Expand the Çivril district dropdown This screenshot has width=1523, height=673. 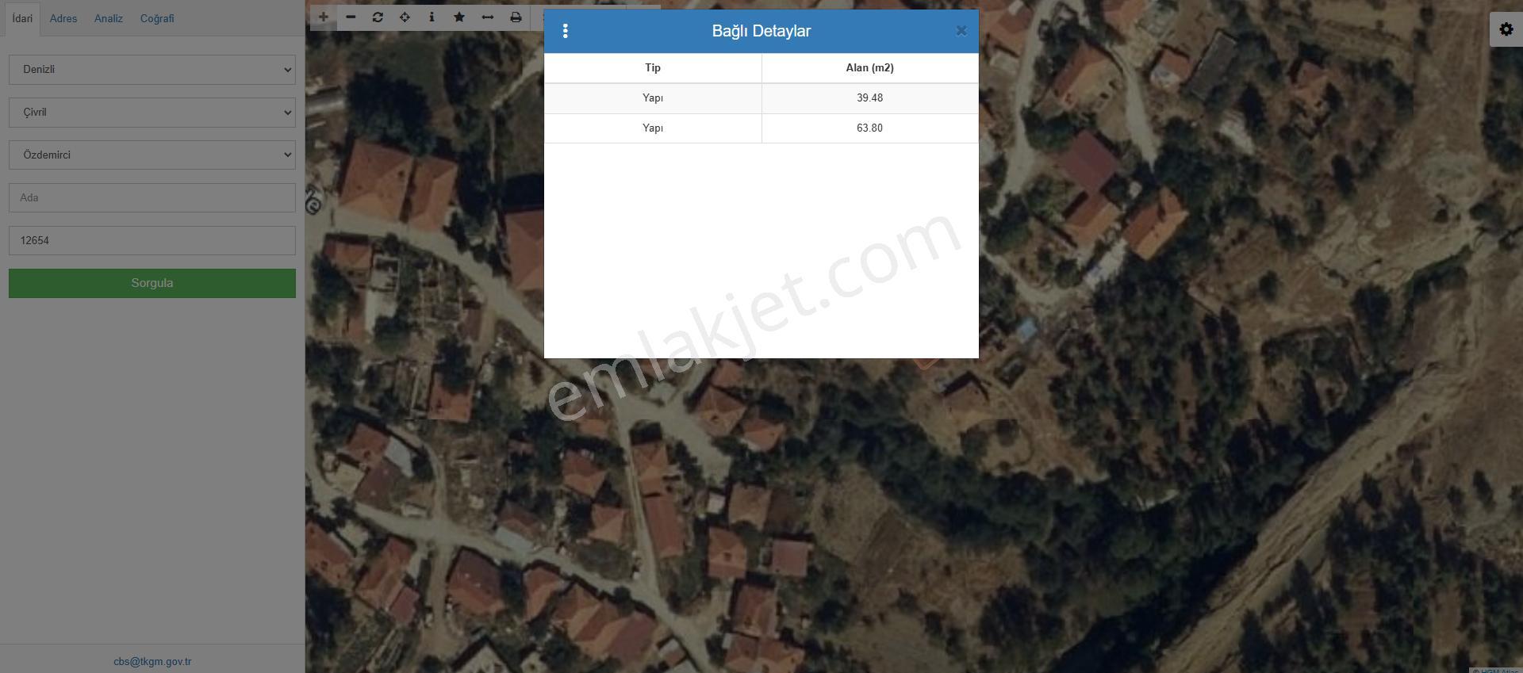click(x=152, y=113)
